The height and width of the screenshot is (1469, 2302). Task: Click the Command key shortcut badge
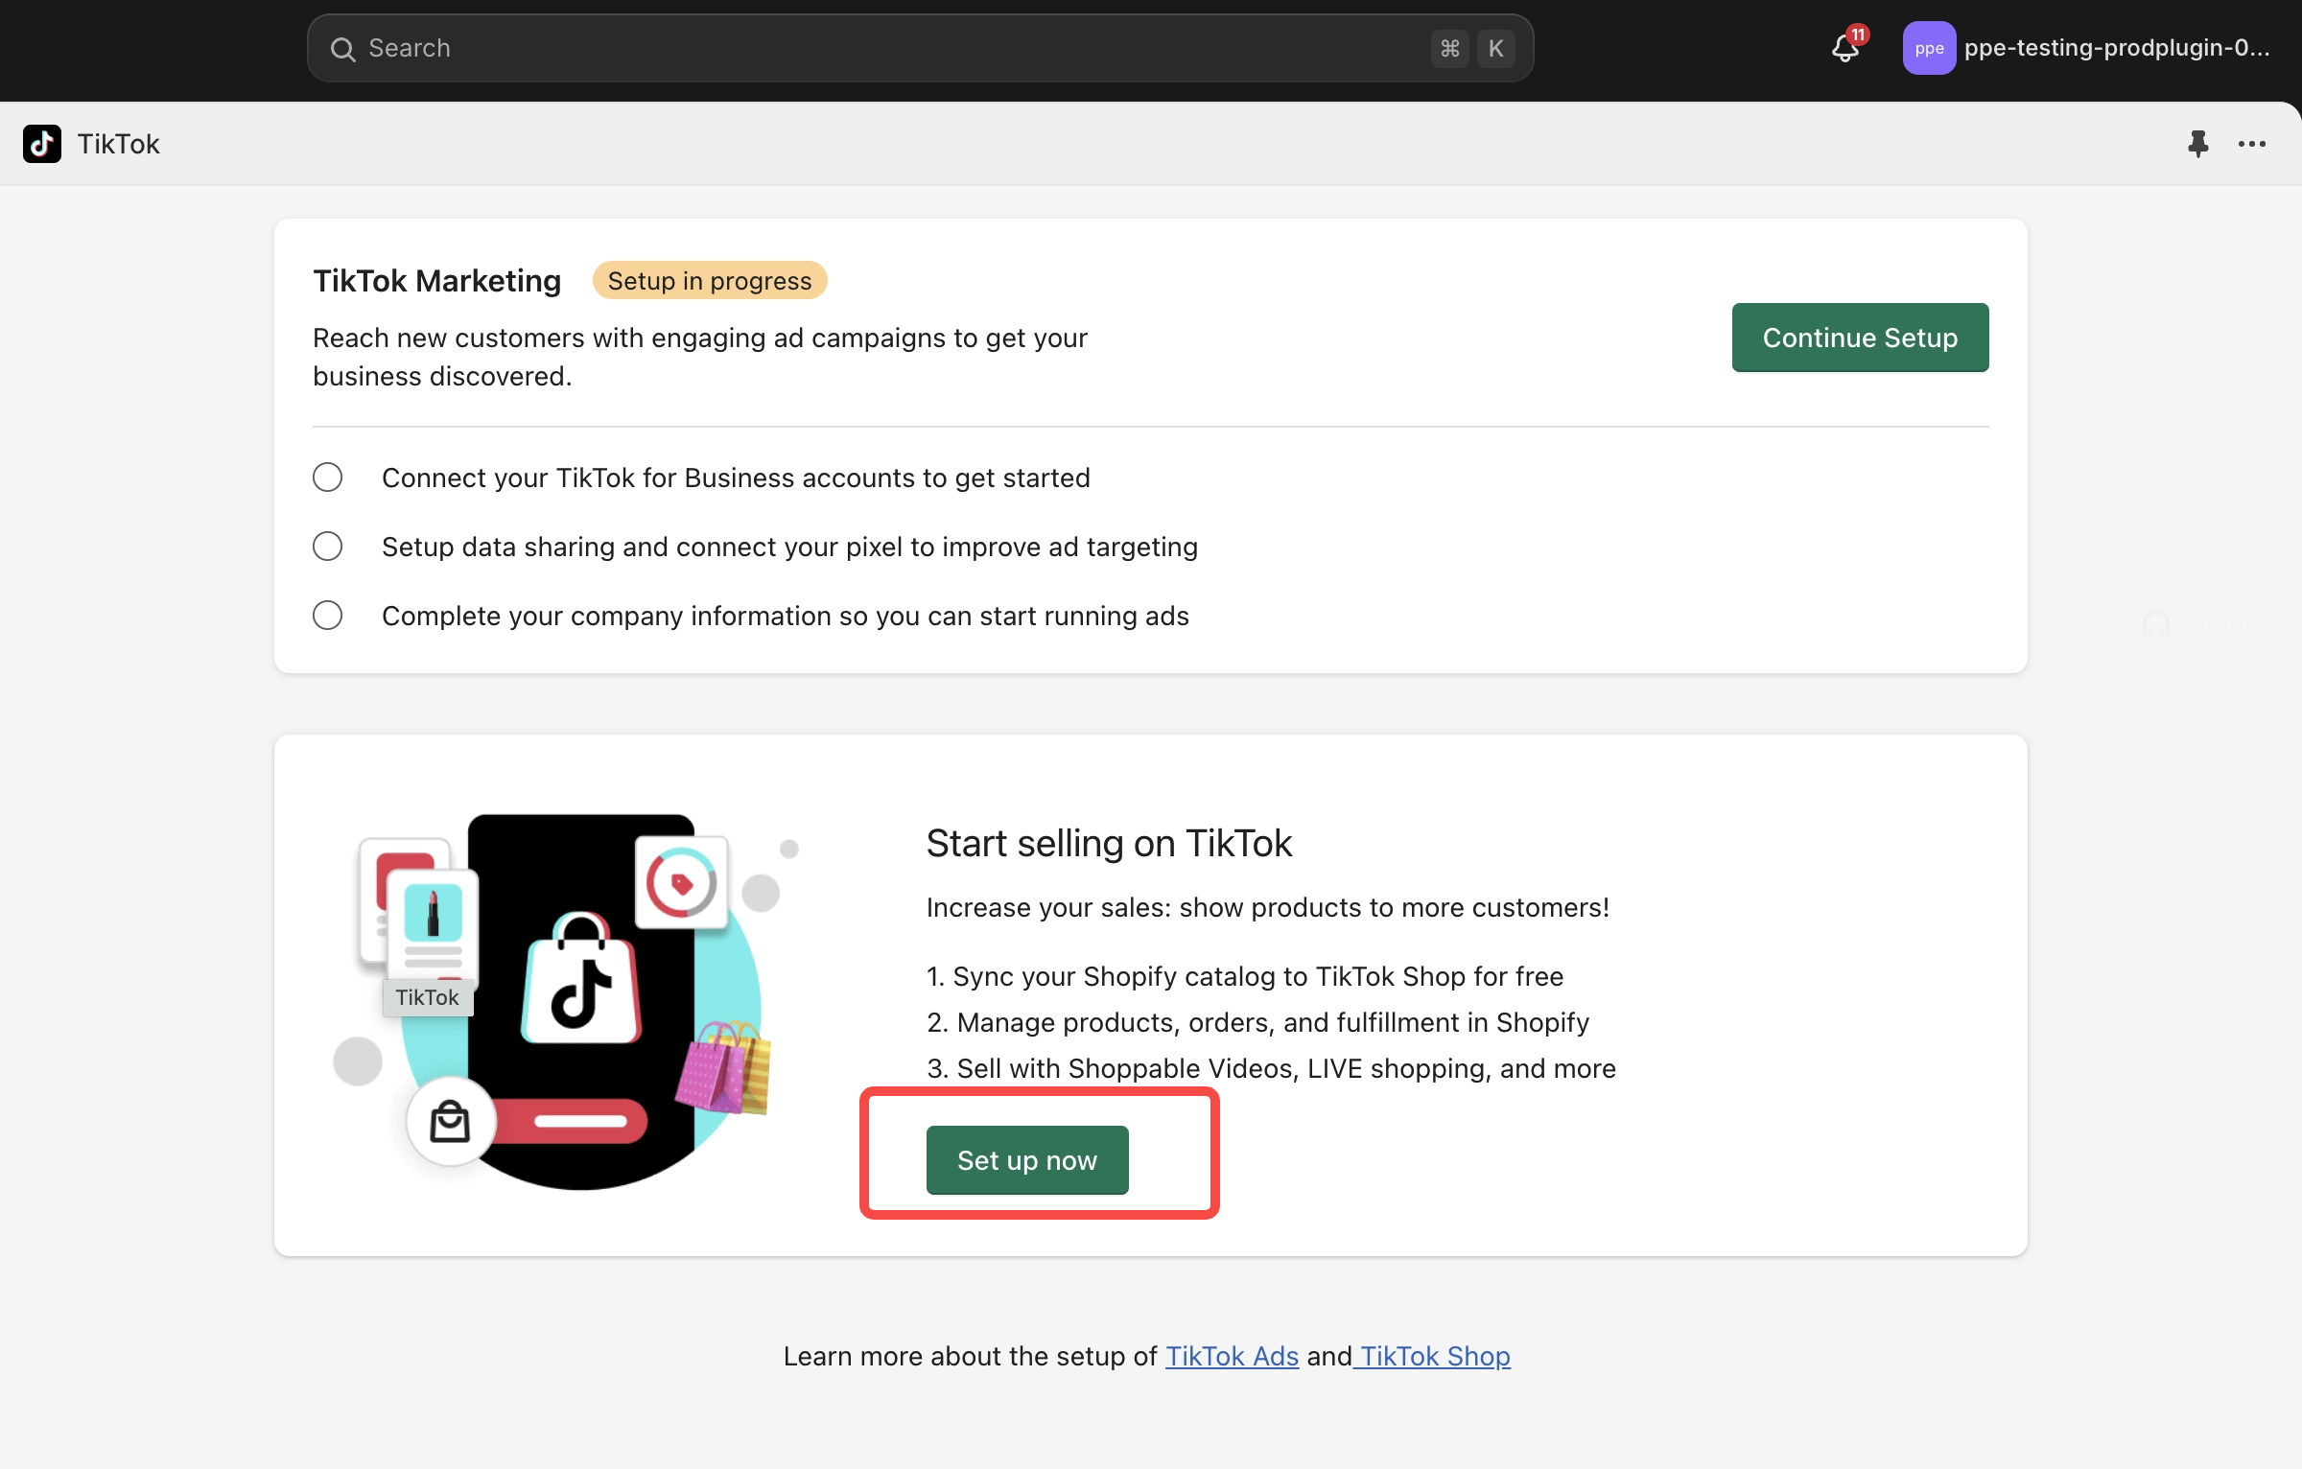pos(1449,48)
